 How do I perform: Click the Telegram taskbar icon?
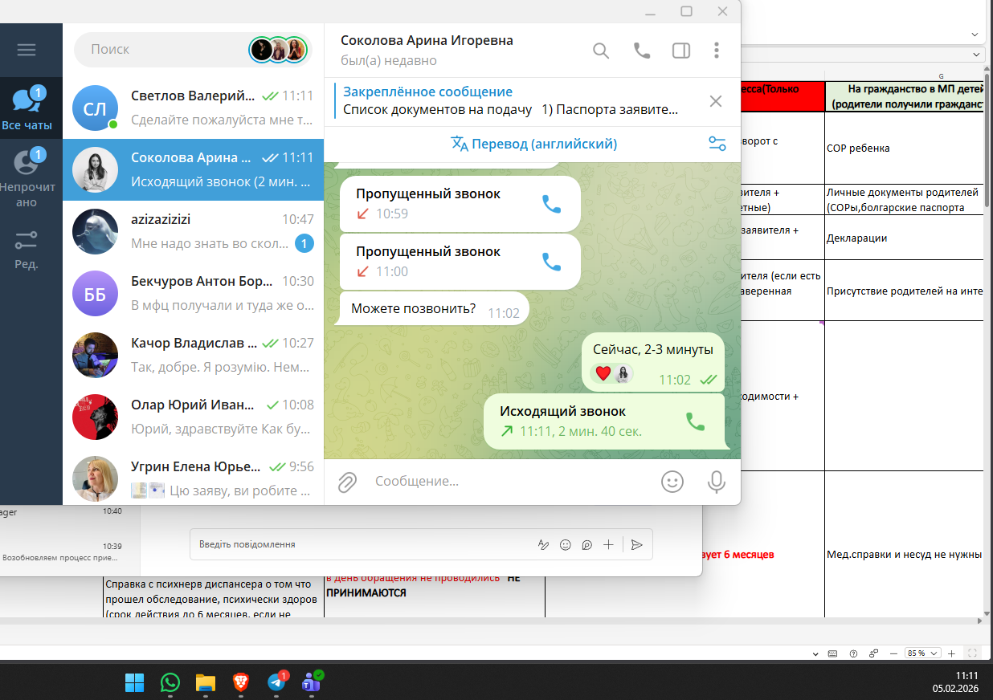[276, 683]
